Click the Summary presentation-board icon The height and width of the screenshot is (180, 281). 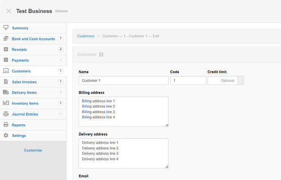(6, 28)
